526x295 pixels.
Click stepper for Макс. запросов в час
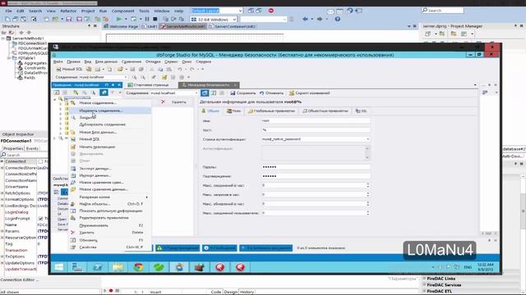pos(368,194)
